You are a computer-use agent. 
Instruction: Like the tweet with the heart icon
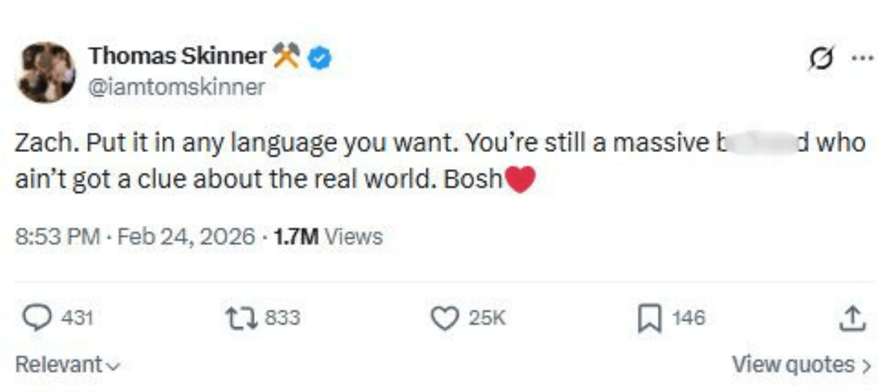[446, 318]
